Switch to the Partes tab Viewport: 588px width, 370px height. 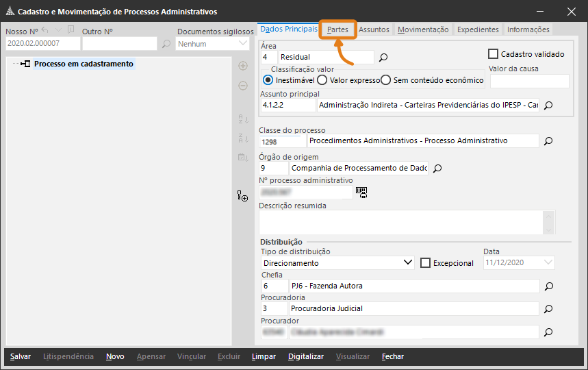click(337, 30)
